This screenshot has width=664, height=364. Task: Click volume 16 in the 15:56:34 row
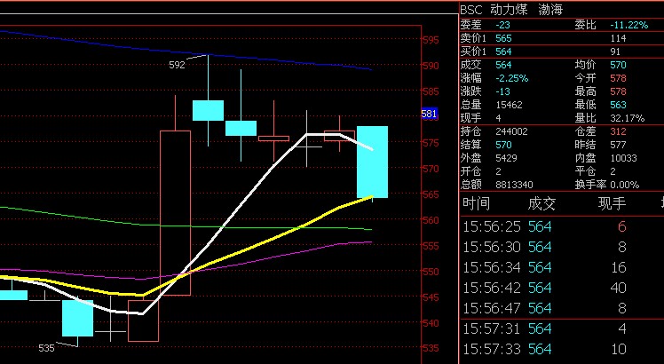(x=619, y=267)
